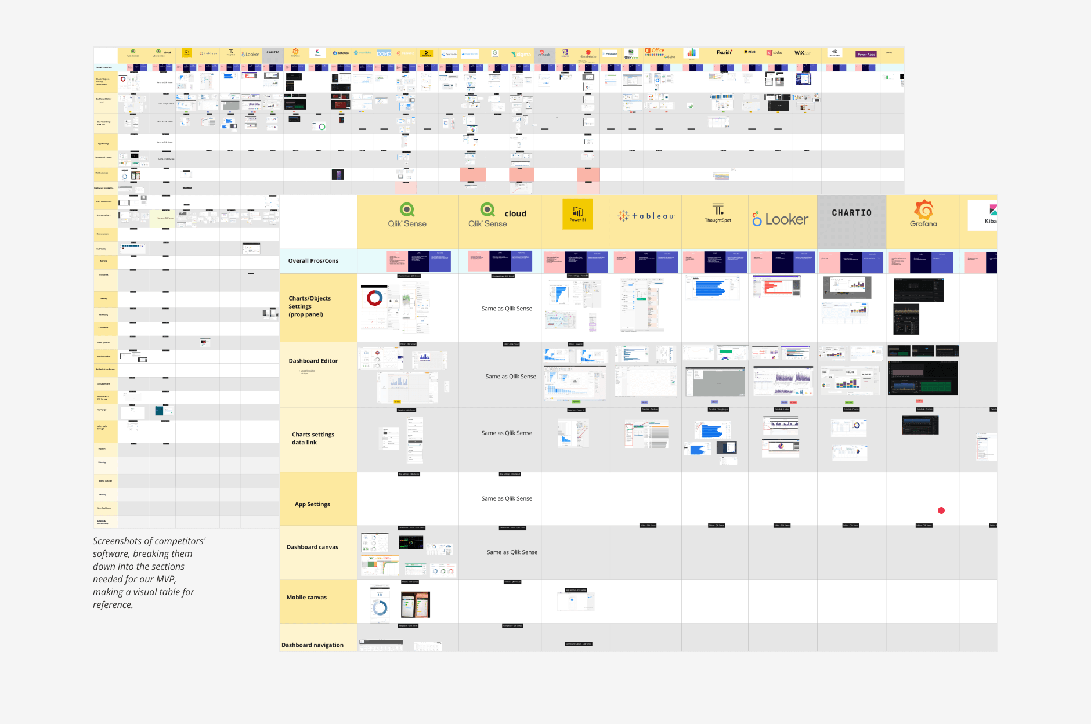Click 'Same as Qlik Sense' in Dashboard canvas row

(x=512, y=552)
